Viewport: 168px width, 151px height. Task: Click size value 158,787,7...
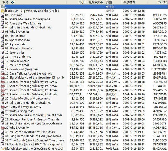[x=76, y=94]
